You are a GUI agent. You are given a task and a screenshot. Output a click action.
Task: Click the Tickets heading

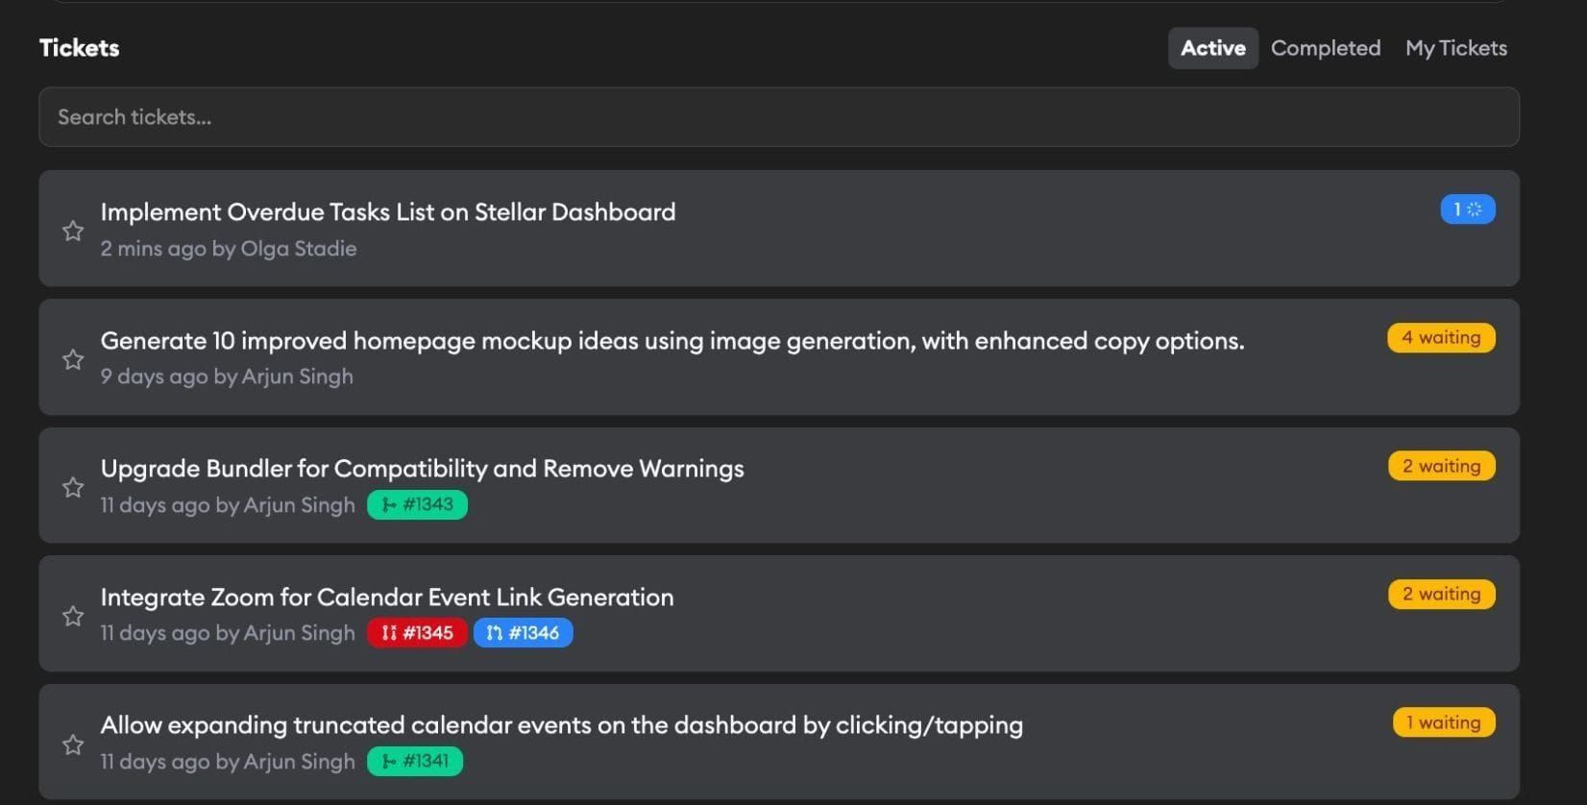coord(79,48)
